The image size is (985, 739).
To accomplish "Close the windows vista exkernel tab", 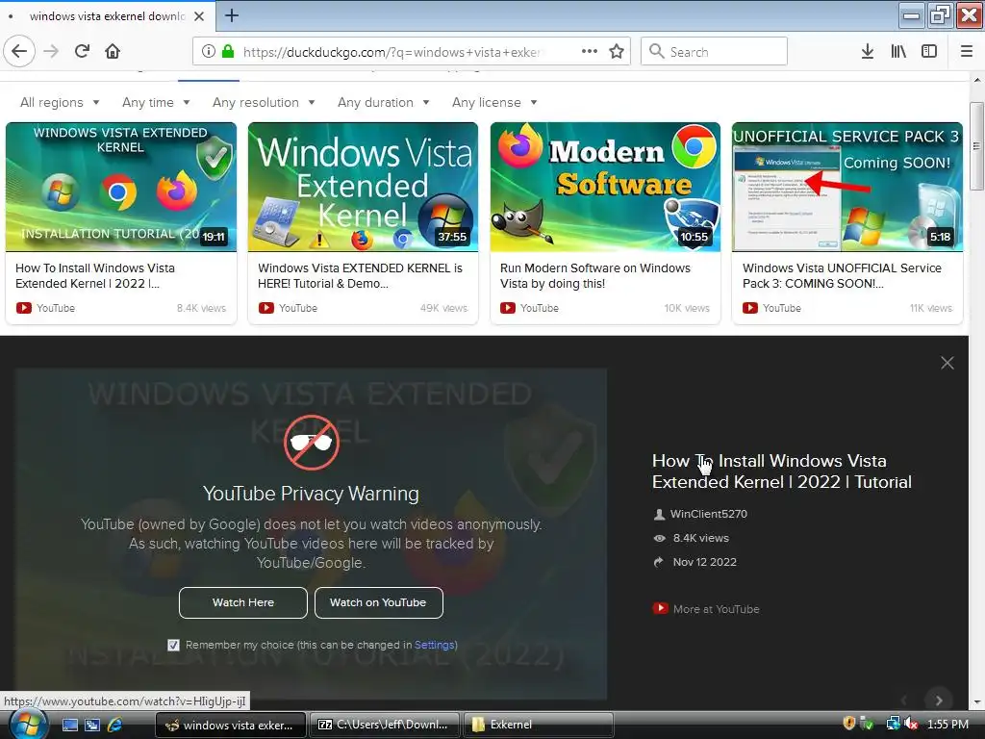I will tap(199, 15).
